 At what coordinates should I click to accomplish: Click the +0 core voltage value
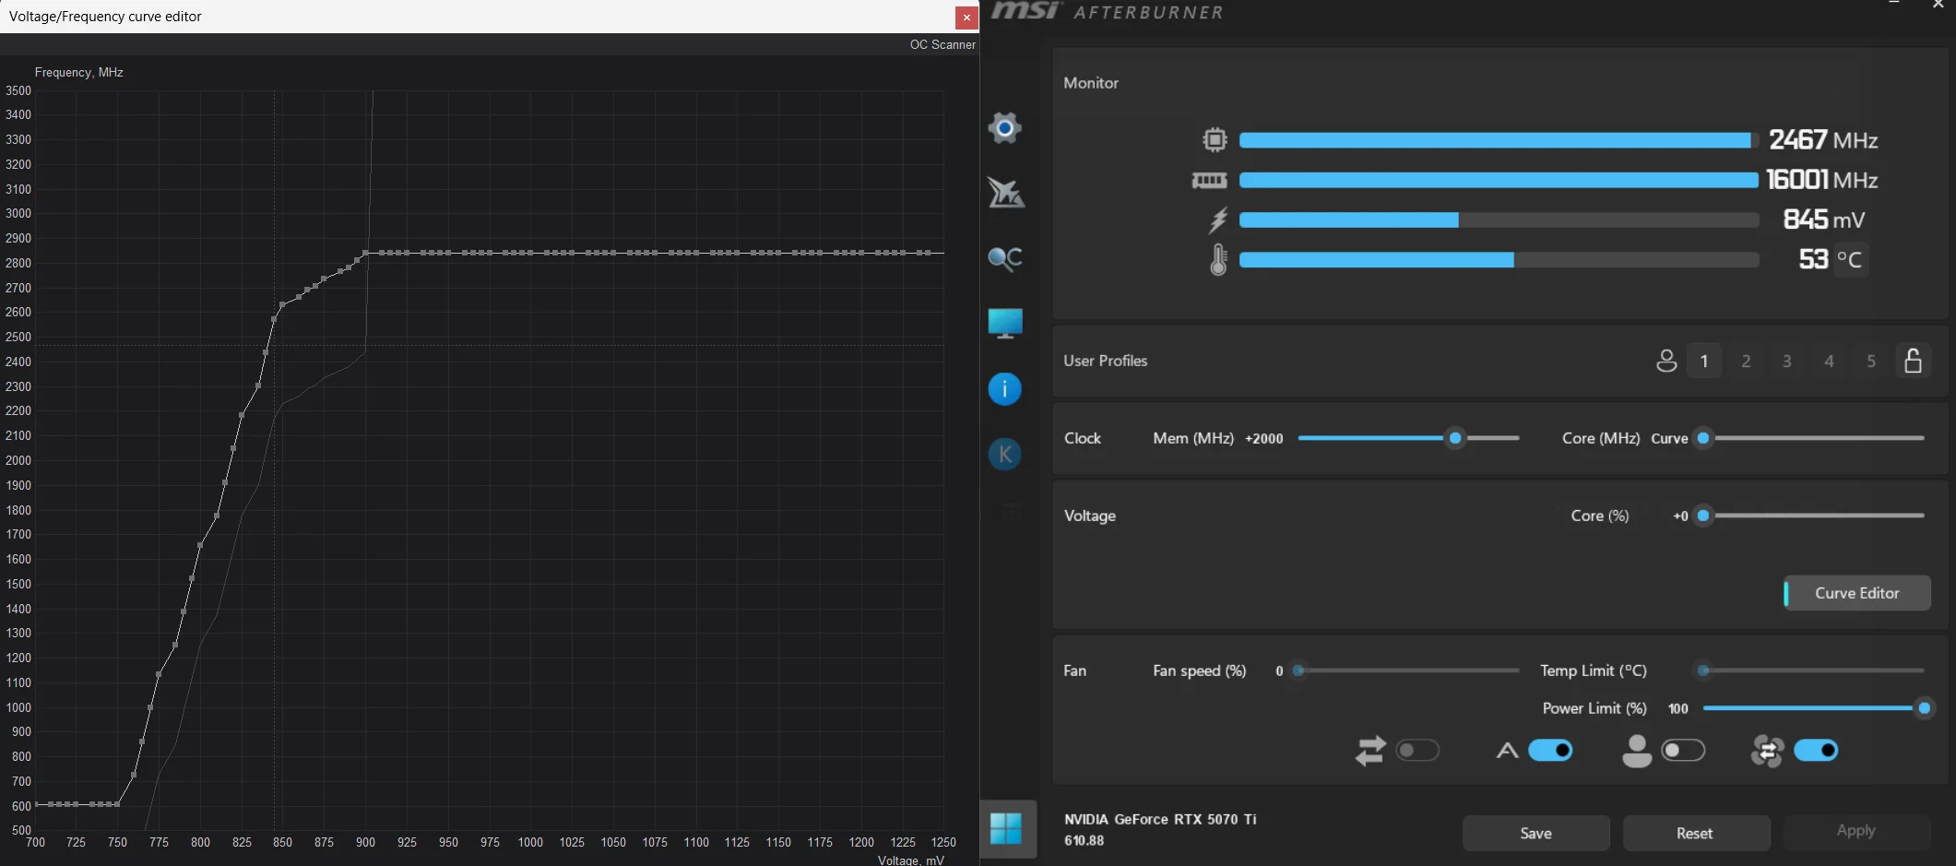pos(1681,516)
